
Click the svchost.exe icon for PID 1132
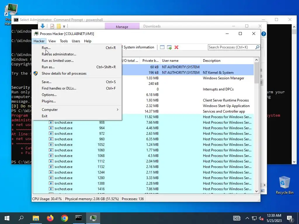pyautogui.click(x=51, y=167)
